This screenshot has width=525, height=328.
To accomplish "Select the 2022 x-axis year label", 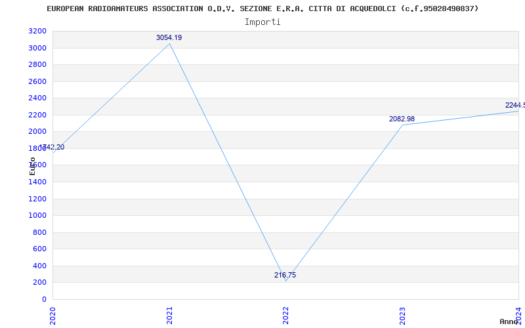I will click(285, 316).
